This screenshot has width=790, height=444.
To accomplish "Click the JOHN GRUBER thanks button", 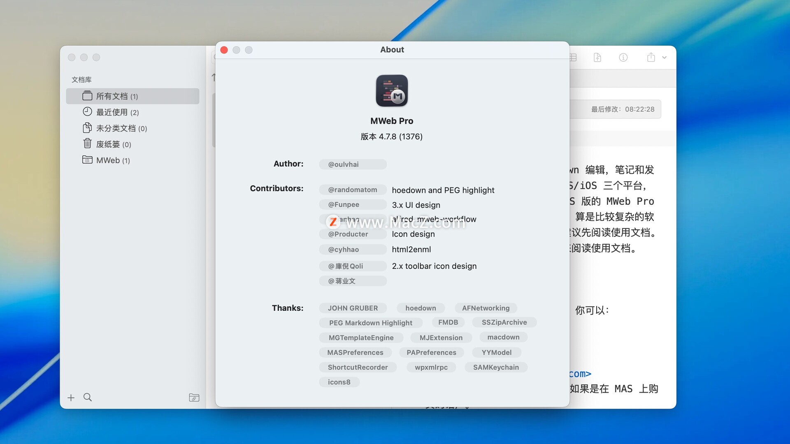I will coord(353,308).
